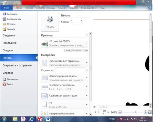Image resolution: width=153 pixels, height=122 pixels.
Task: Click the Закрыть folder icon
Action: [x=5, y=29]
